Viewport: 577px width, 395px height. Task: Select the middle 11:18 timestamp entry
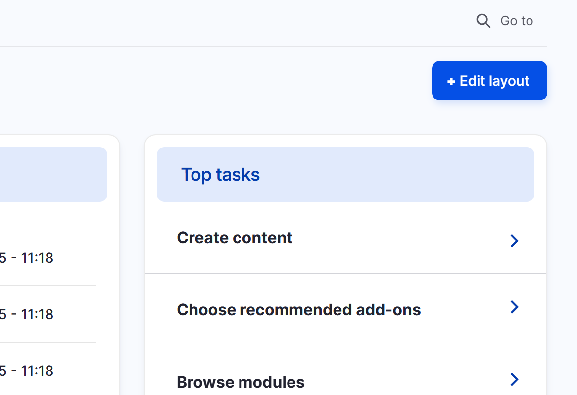click(27, 314)
